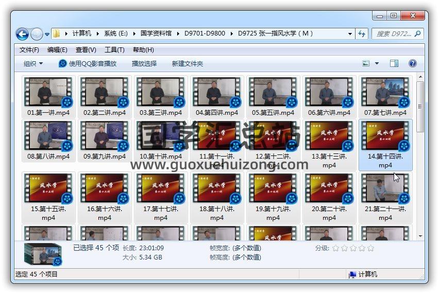Select video 18.第十八讲.mp4 thumbnail
The height and width of the screenshot is (294, 439).
click(x=217, y=188)
